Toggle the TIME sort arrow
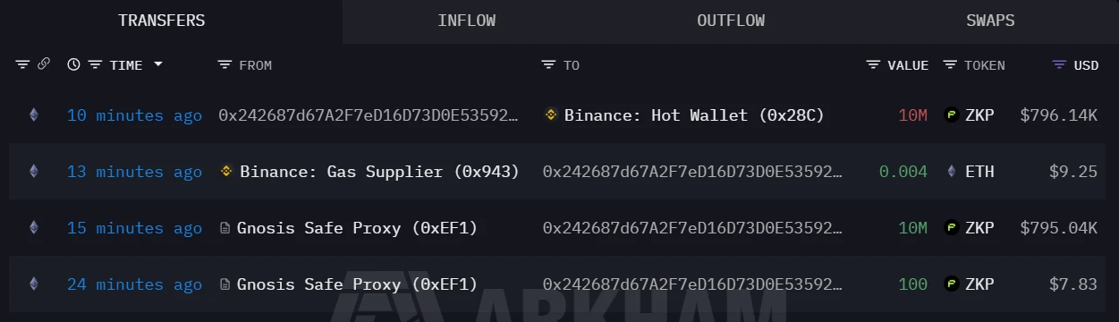 (158, 64)
